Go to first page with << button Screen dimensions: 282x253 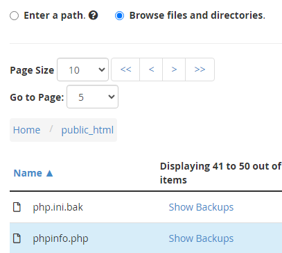(125, 70)
